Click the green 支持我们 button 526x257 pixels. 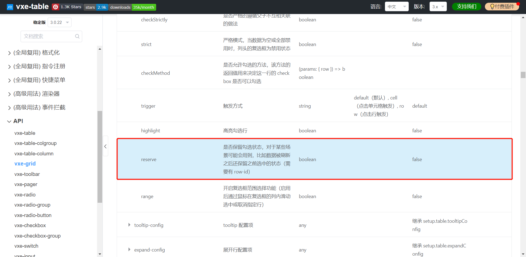(467, 6)
